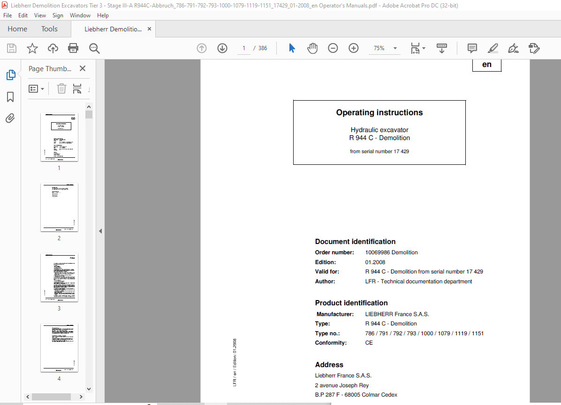Switch to the Home tab
561x405 pixels.
[17, 29]
